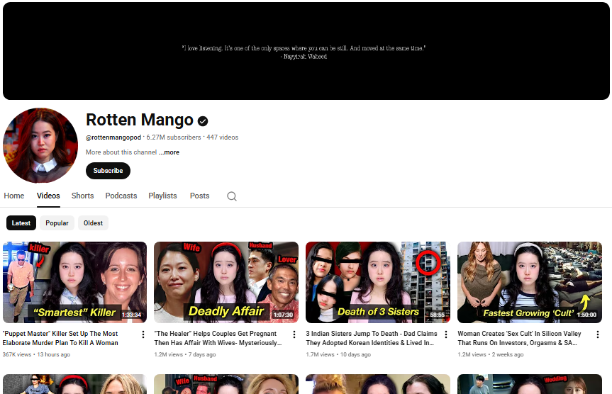Open options menu for "Puppet Master" video
Screen dimensions: 612x394
pyautogui.click(x=143, y=334)
